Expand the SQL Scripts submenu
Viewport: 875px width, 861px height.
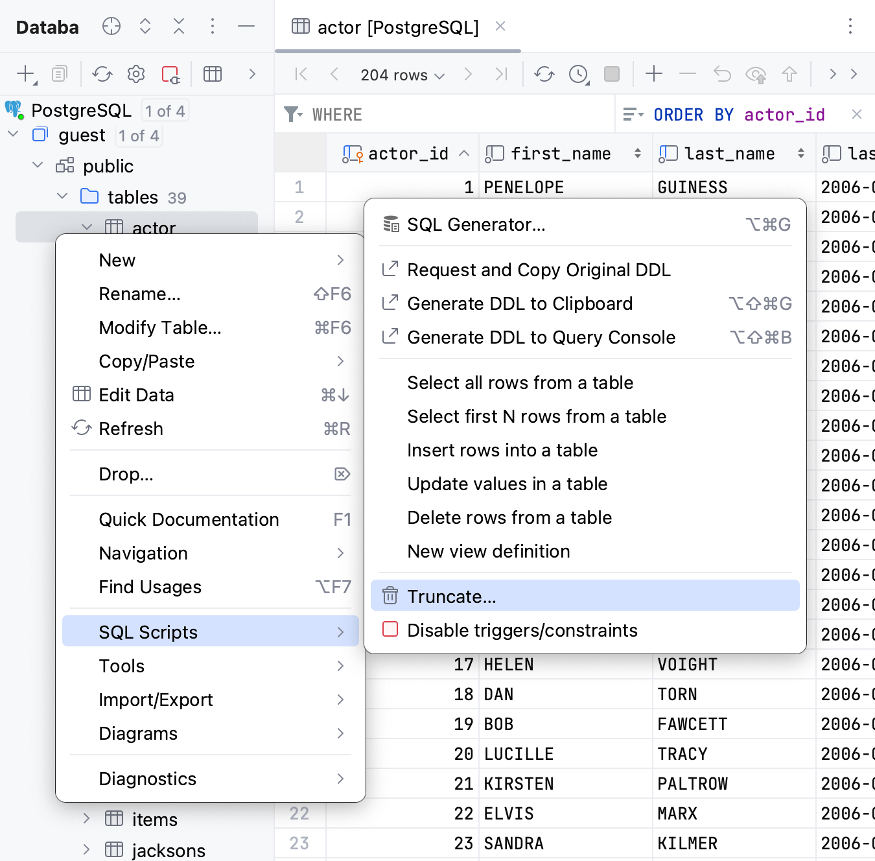click(x=148, y=631)
